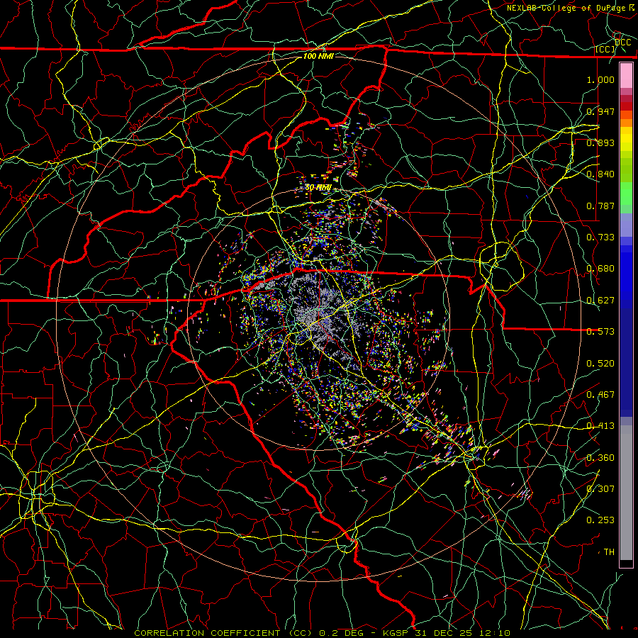Click the TH threshold label in legend
The image size is (638, 638).
pyautogui.click(x=609, y=552)
